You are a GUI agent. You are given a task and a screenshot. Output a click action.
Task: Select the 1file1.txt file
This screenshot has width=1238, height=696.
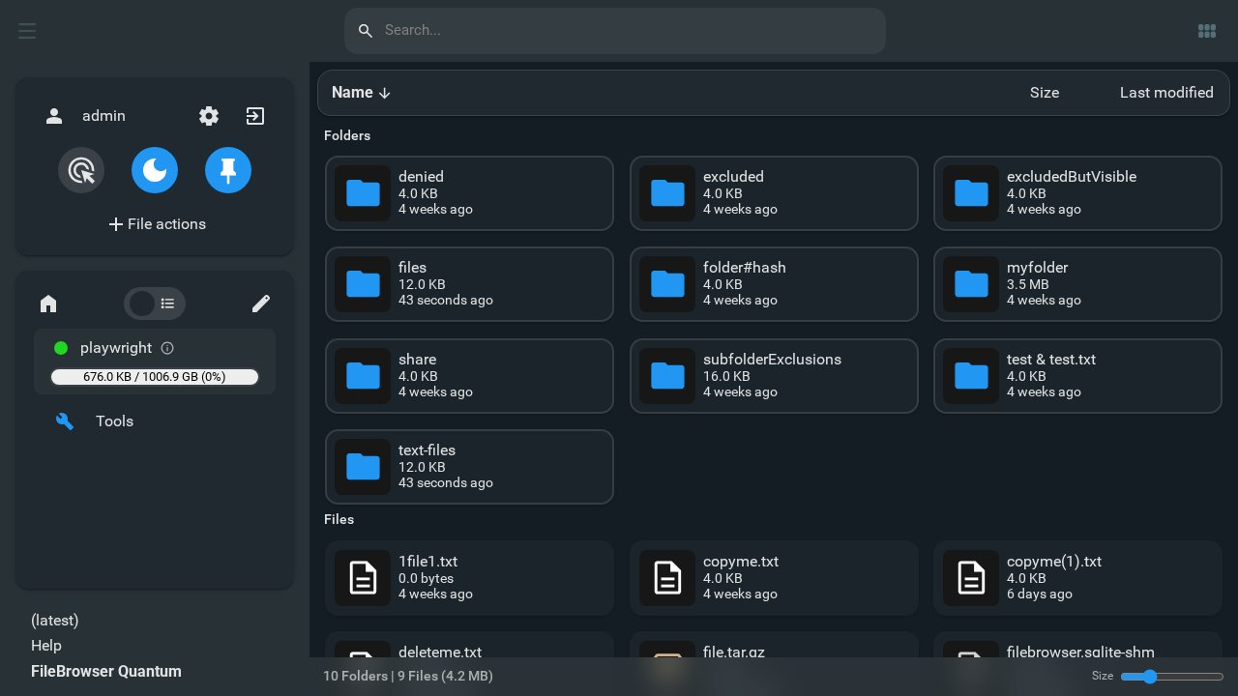pyautogui.click(x=469, y=578)
